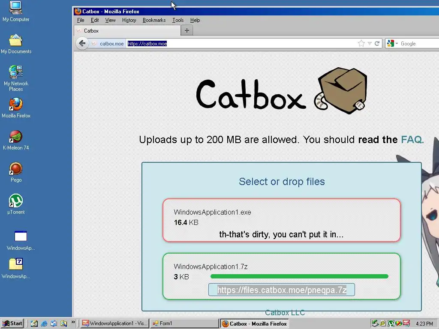Click Outlook Express quick launch icon

(x=54, y=323)
